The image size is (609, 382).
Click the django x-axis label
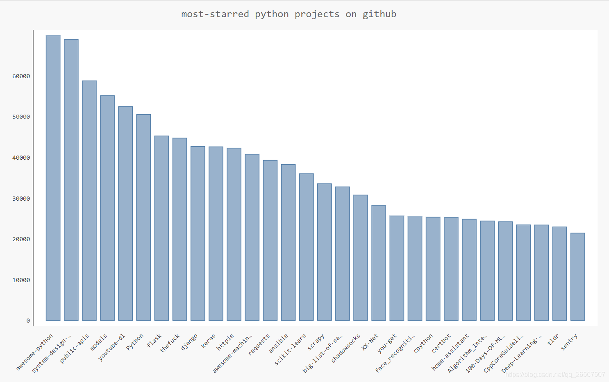coord(189,341)
